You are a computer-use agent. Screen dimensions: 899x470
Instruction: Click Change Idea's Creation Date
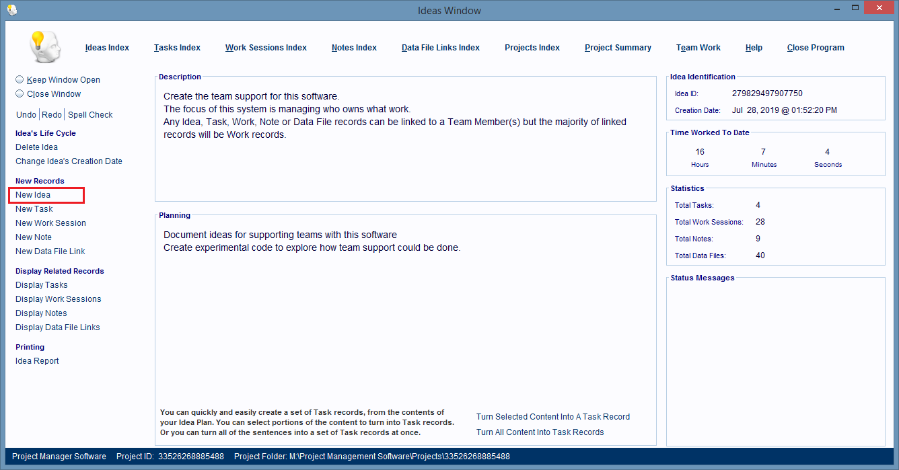click(69, 161)
